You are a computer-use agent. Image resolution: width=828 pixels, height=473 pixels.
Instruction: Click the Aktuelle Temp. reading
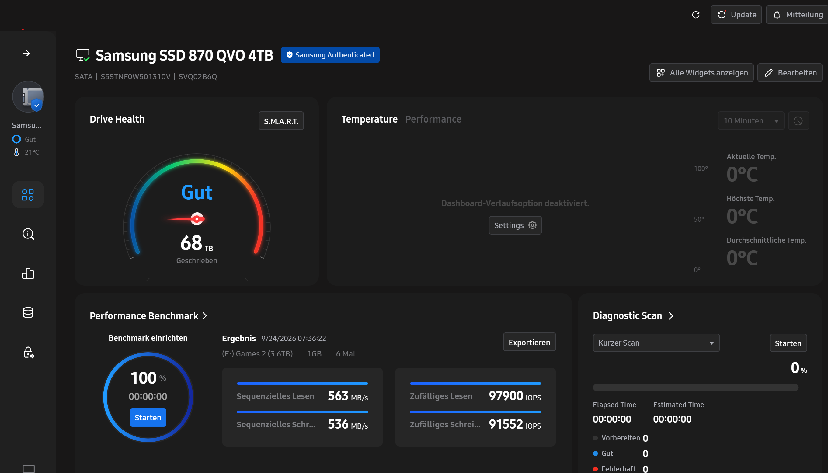[742, 175]
